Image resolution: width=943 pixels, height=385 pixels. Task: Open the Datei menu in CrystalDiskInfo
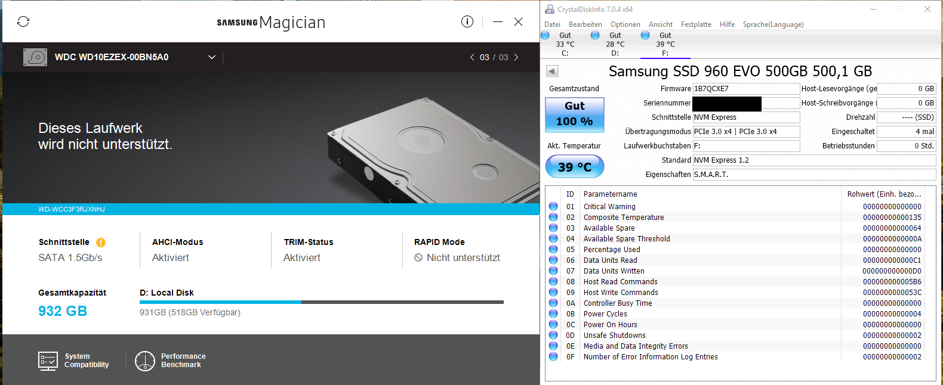[x=552, y=24]
